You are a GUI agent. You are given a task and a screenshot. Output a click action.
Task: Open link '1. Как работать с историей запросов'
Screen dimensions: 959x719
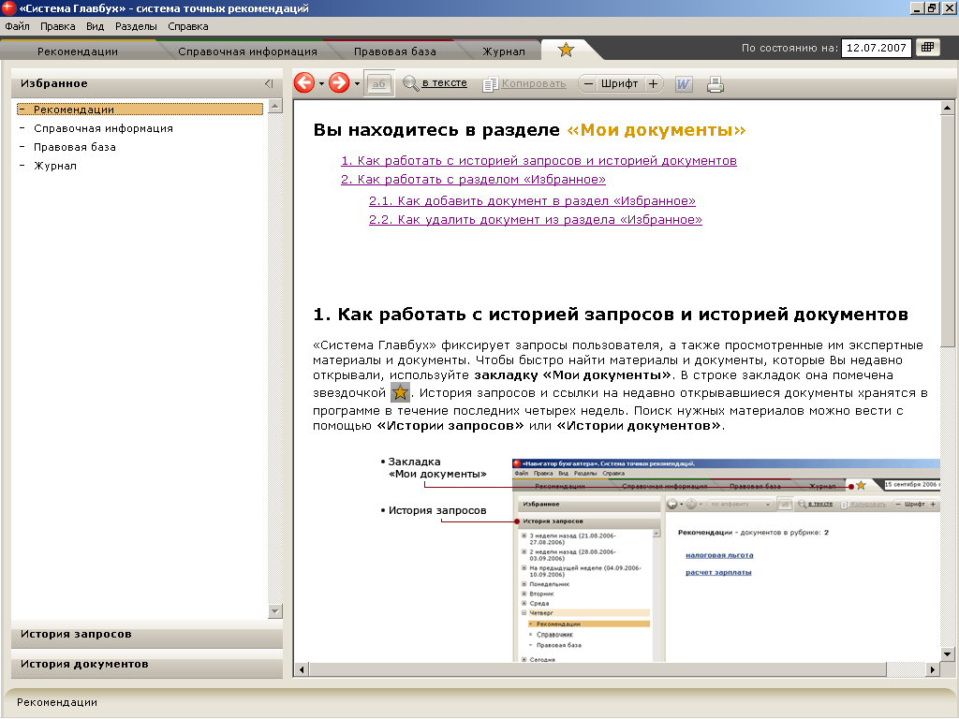539,160
